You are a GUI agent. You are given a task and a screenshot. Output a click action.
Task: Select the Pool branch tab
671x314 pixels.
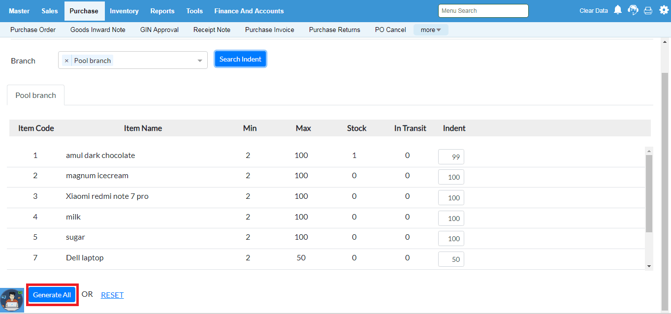tap(35, 95)
